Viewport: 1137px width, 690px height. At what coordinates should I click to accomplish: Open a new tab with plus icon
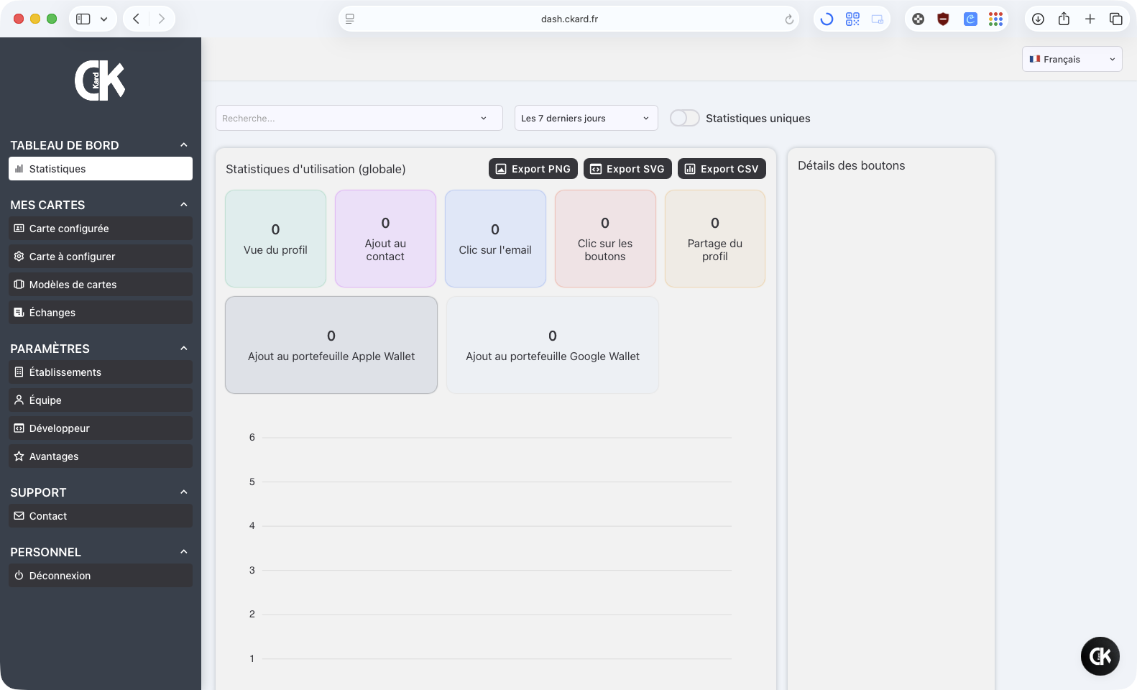click(x=1090, y=19)
